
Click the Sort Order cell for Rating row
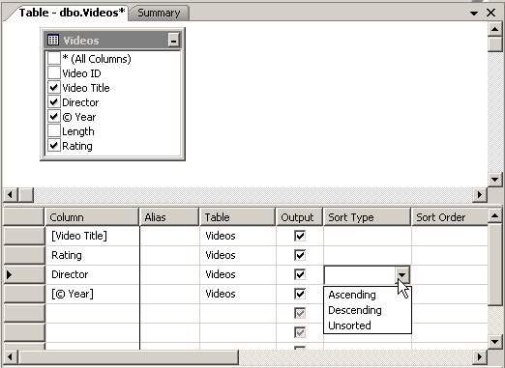click(450, 255)
